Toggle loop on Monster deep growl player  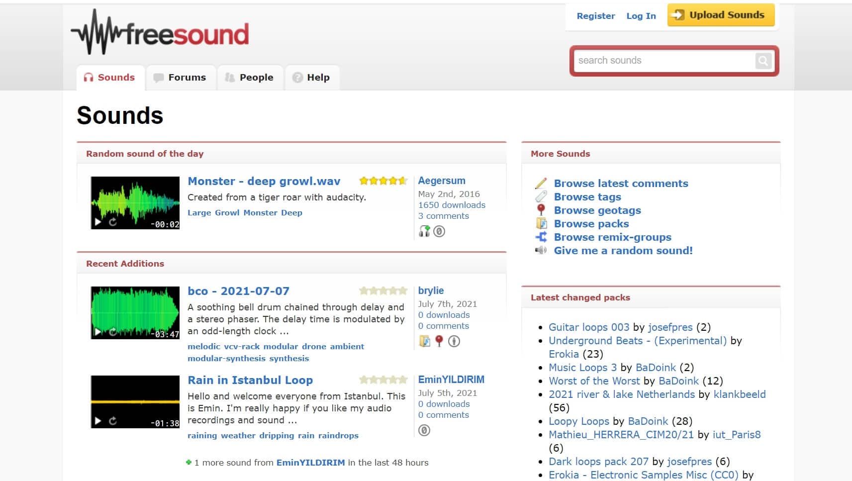pos(113,222)
